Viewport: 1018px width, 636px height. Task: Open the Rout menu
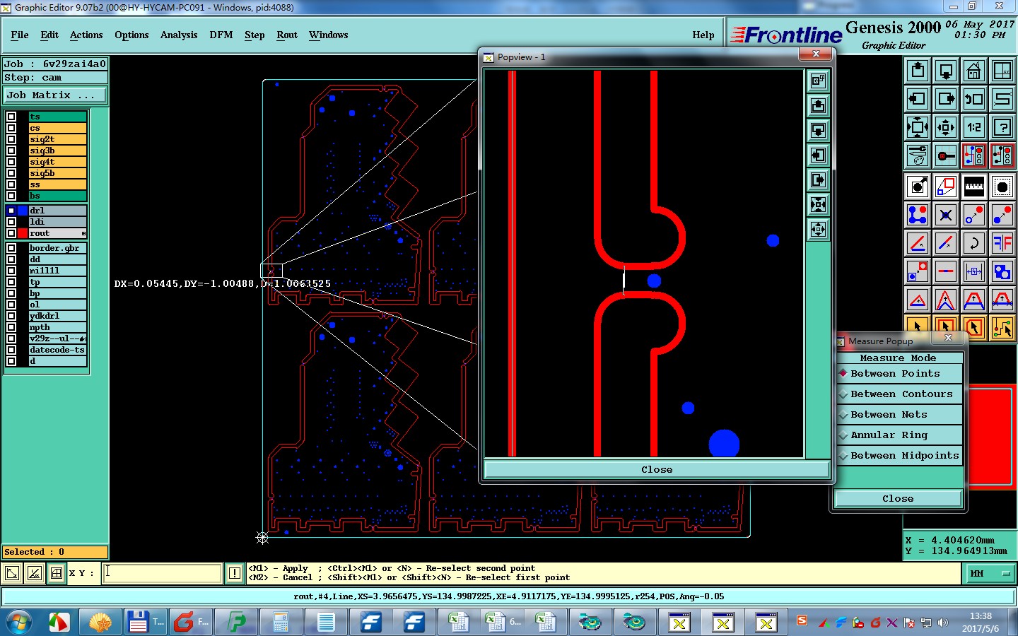coord(287,35)
